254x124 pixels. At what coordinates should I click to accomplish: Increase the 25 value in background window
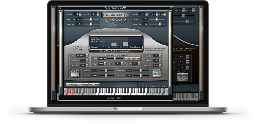(187, 67)
